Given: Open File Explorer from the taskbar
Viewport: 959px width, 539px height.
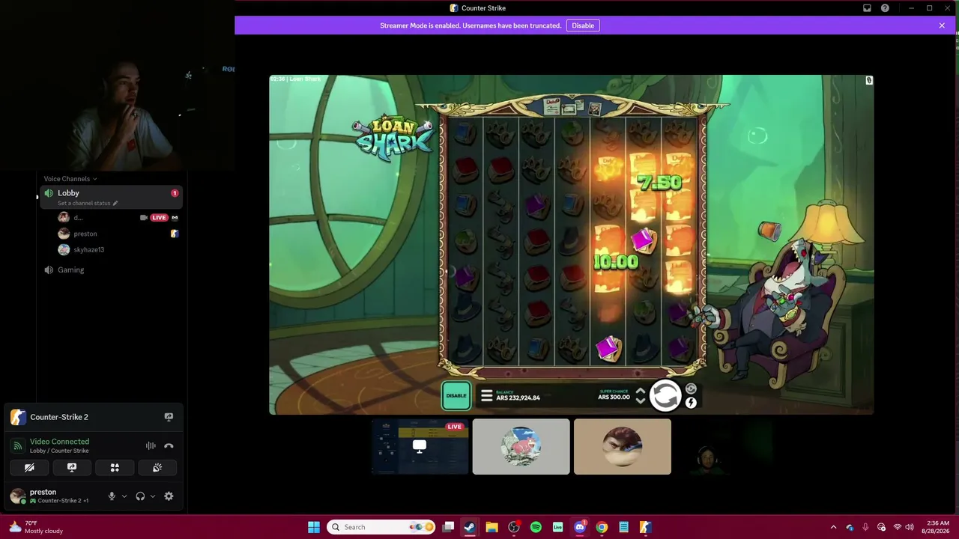Looking at the screenshot, I should pos(491,527).
